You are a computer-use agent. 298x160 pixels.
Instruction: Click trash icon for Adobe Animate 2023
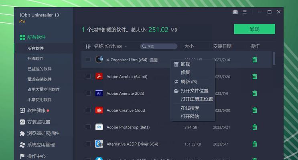pos(255,93)
